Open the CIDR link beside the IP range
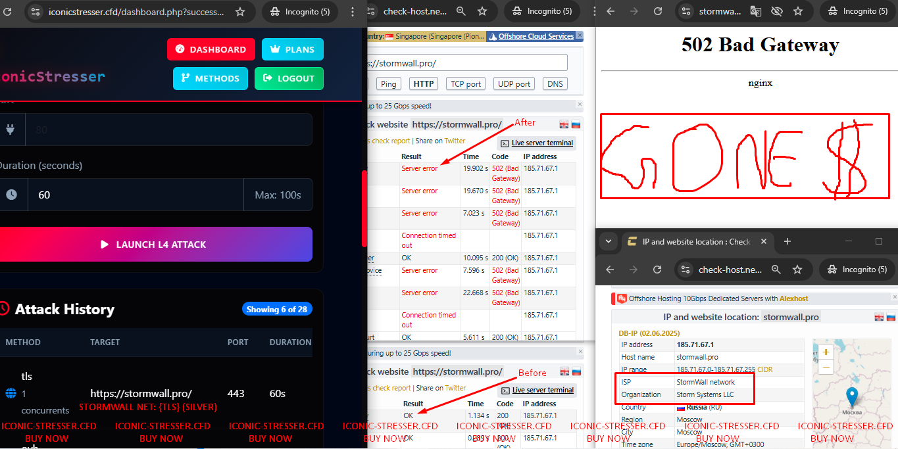The width and height of the screenshot is (898, 449). [765, 369]
